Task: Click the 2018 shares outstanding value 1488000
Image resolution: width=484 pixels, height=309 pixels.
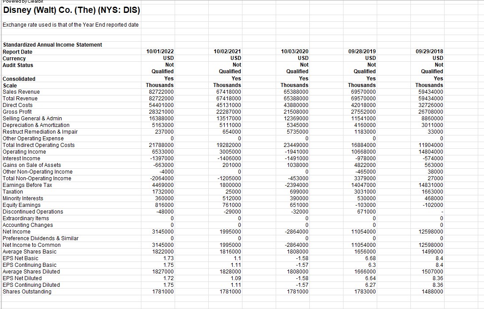Action: [432, 292]
